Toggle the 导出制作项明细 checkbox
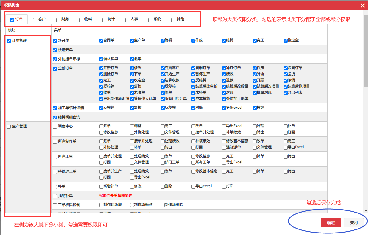The width and height of the screenshot is (368, 235). pos(101,99)
